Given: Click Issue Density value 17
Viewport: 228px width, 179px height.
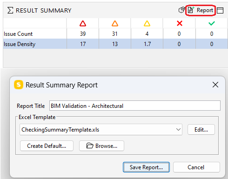Looking at the screenshot, I should (x=83, y=44).
